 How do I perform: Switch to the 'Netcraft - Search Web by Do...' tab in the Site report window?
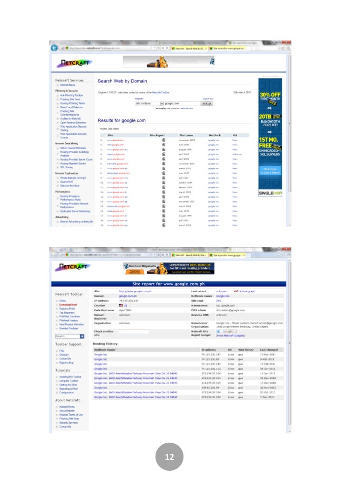[189, 255]
